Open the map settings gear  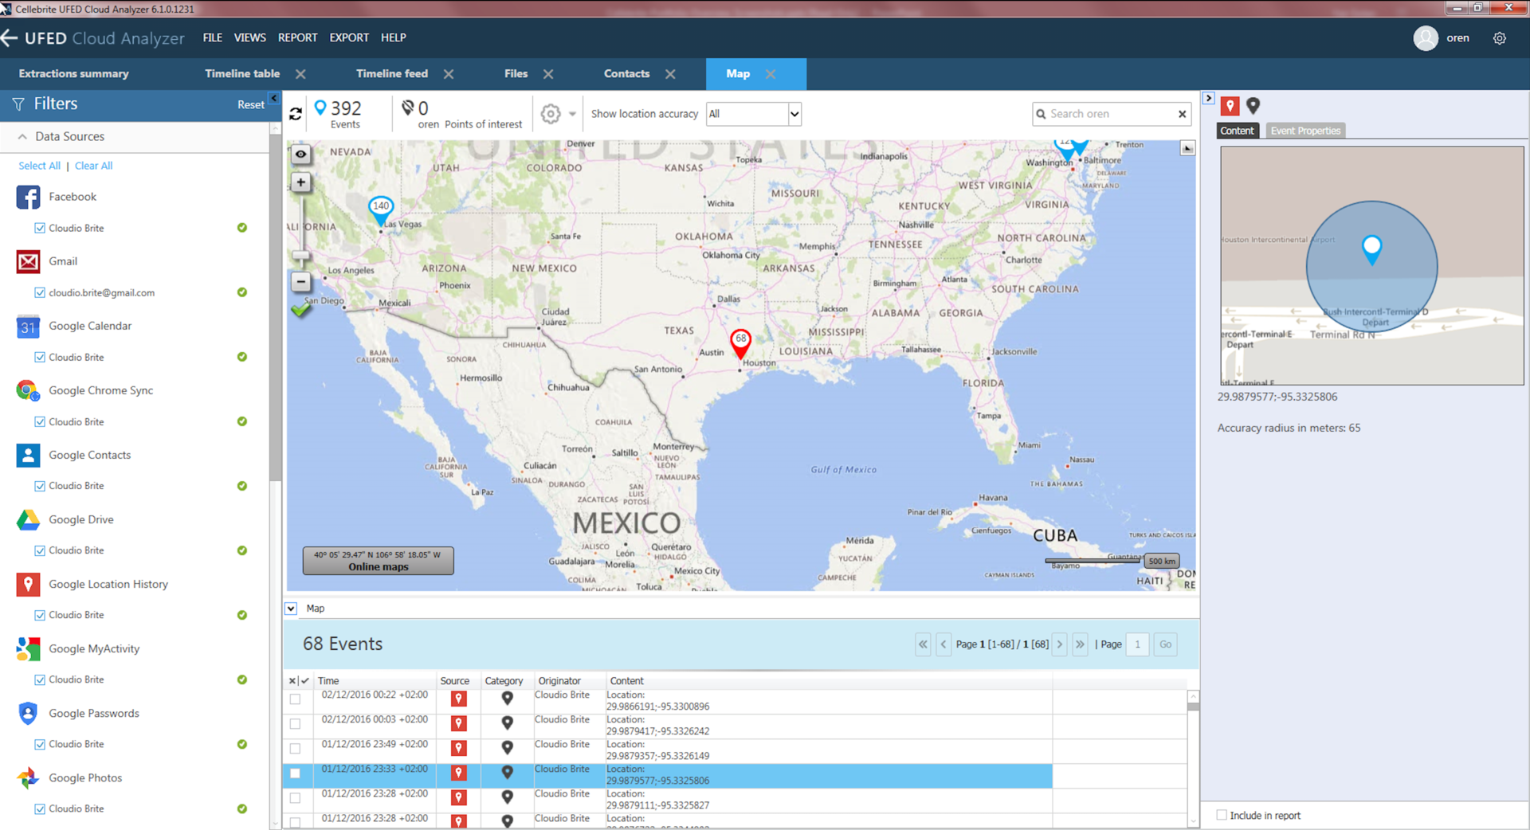[550, 113]
